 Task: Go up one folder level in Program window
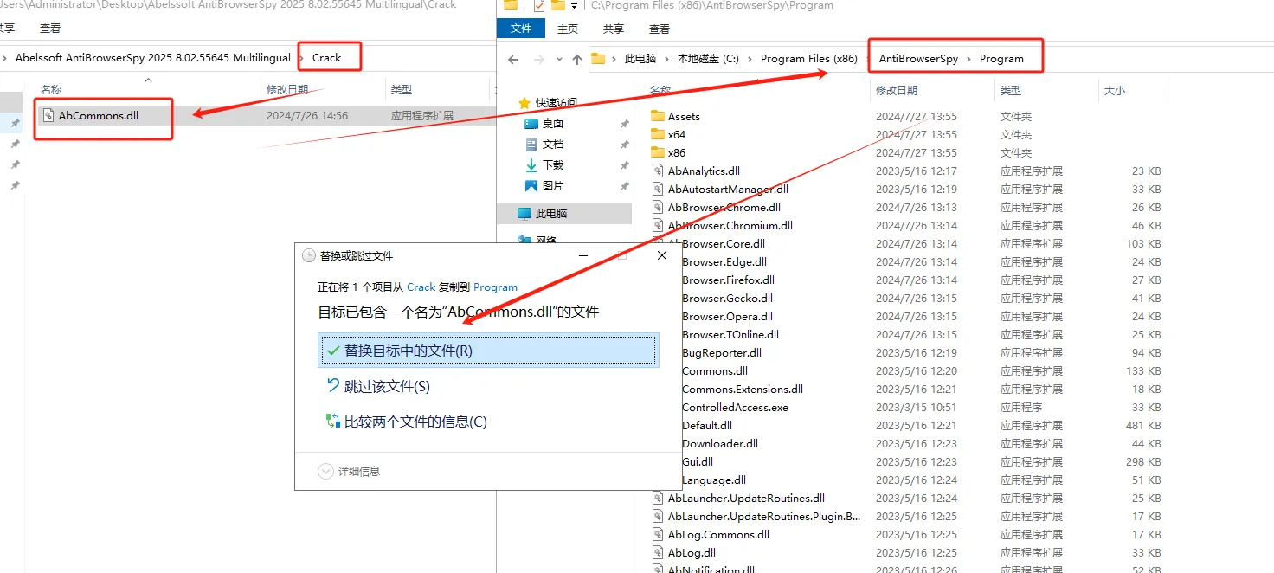tap(577, 60)
